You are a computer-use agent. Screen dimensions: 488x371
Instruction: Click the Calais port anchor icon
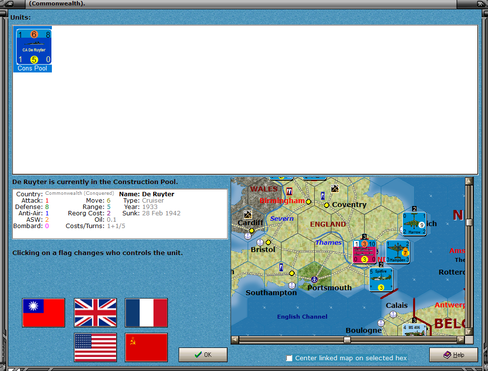coord(393,314)
